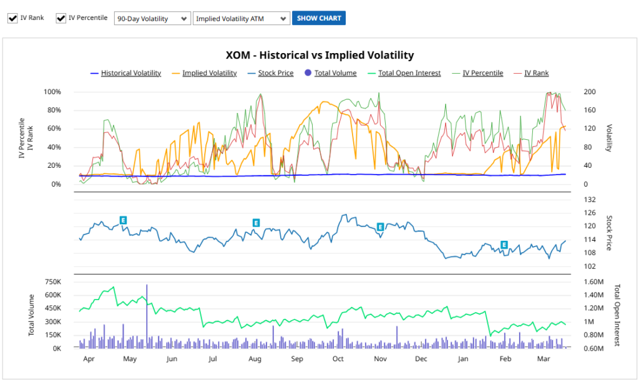
Task: Expand the Implied Volatility ATM dropdown
Action: tap(241, 19)
